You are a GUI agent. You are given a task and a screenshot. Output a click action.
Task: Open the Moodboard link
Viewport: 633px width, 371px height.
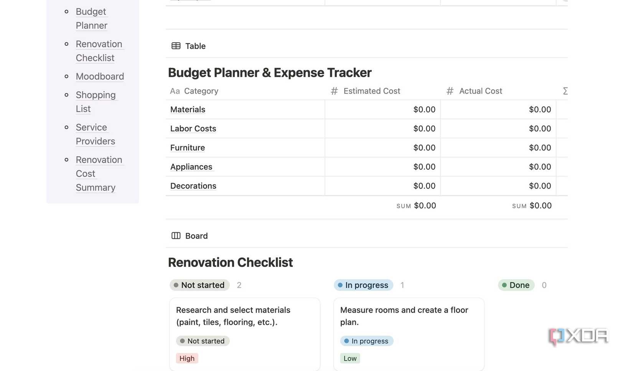[100, 76]
